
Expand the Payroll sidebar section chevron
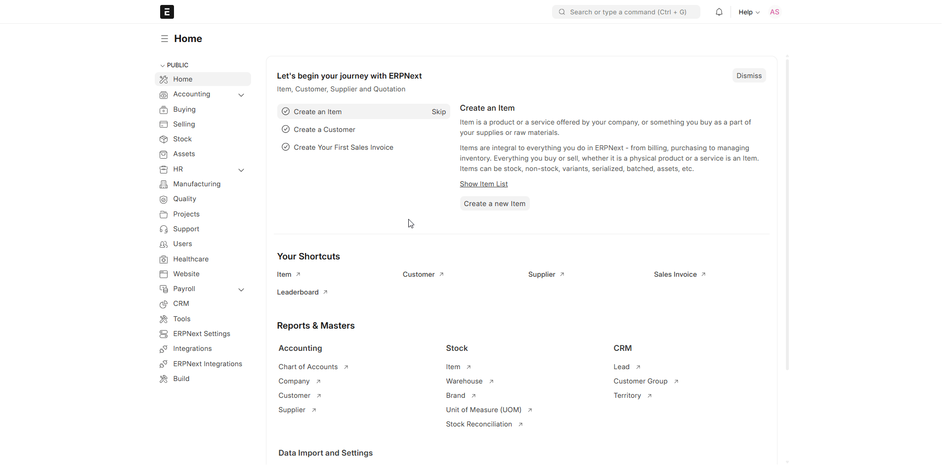[x=241, y=290]
